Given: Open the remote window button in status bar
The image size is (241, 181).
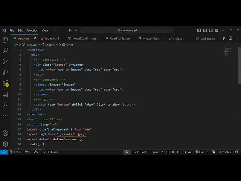Looking at the screenshot, I should pyautogui.click(x=4, y=152).
